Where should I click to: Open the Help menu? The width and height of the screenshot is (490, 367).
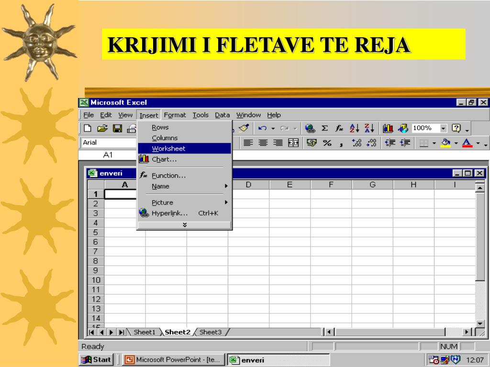click(274, 115)
